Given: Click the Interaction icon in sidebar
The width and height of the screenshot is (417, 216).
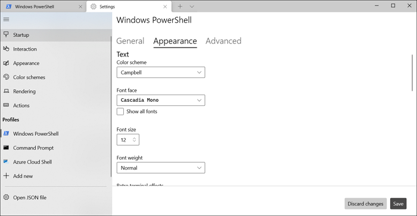Looking at the screenshot, I should [x=6, y=49].
